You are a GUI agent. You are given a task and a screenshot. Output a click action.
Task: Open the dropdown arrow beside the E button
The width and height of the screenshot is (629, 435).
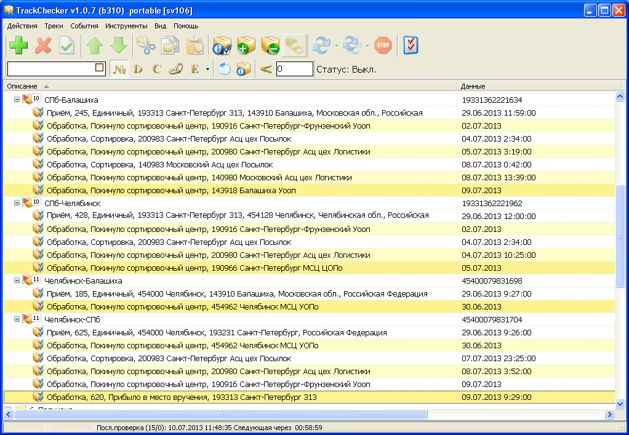coord(207,69)
